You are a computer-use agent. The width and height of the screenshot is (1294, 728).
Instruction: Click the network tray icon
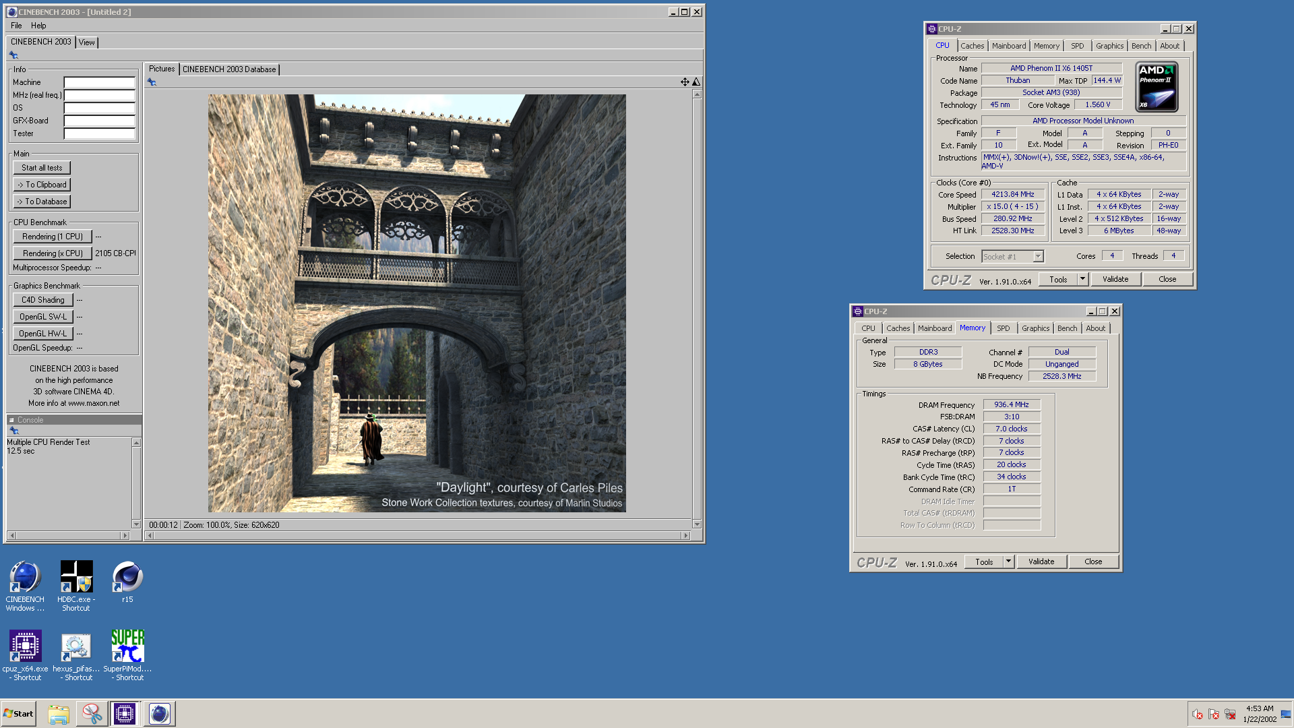[x=1230, y=715]
